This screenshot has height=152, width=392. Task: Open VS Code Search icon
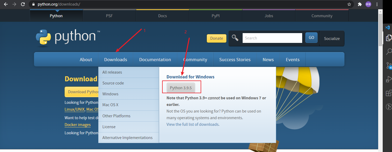pyautogui.click(x=389, y=51)
